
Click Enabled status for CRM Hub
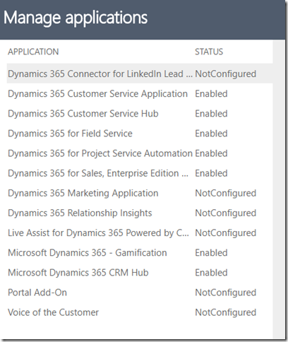tap(211, 273)
